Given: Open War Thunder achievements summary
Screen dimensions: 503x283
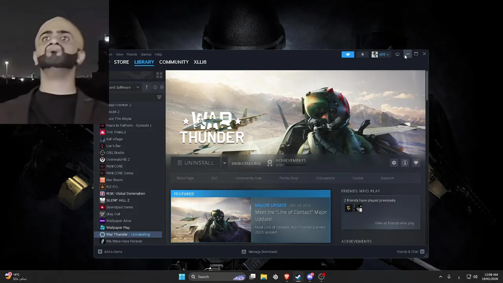Looking at the screenshot, I should click(x=286, y=163).
